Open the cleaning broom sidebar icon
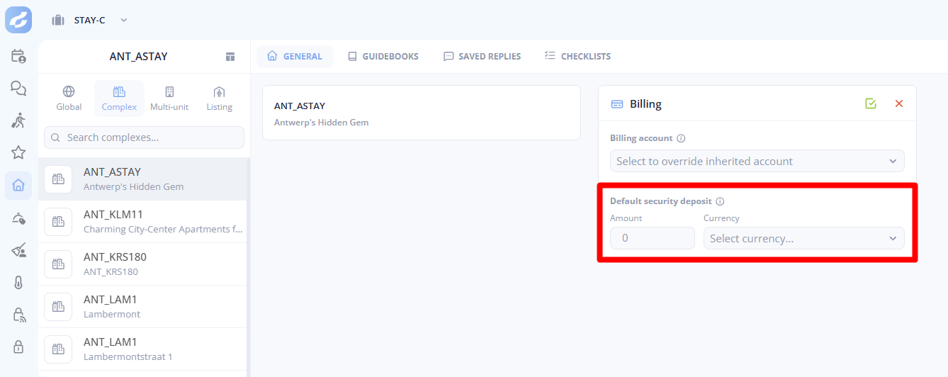This screenshot has width=948, height=377. coord(18,250)
